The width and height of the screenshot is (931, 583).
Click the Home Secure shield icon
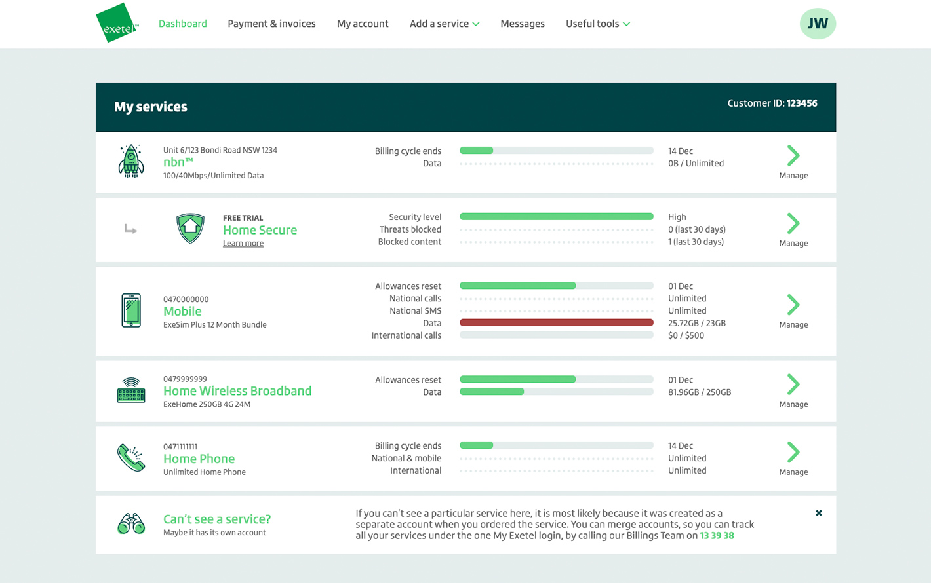click(190, 228)
